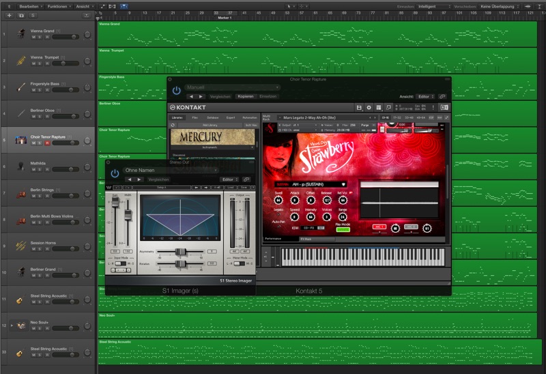Screen dimensions: 546x374
Task: Toggle record enable on Choir Tenor Rapture track
Action: (x=47, y=143)
